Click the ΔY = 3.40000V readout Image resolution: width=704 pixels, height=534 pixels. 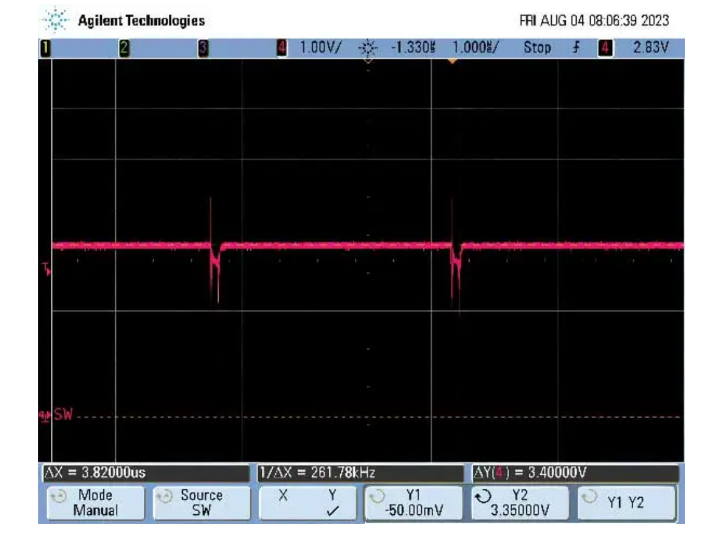pos(575,473)
